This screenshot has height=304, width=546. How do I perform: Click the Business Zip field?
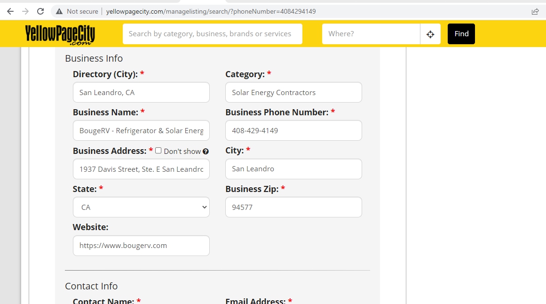tap(293, 207)
